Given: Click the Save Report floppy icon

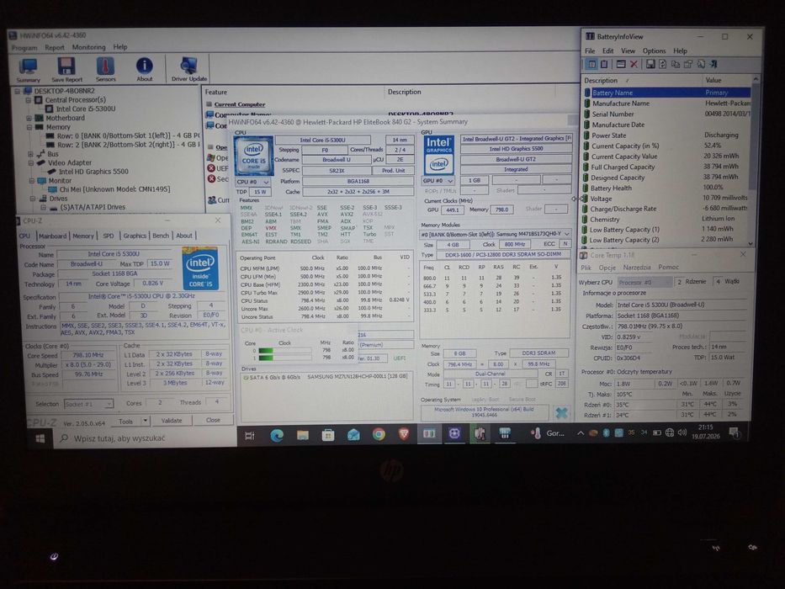Looking at the screenshot, I should click(x=66, y=70).
